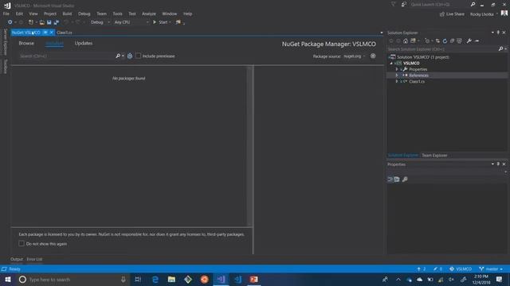This screenshot has height=286, width=510.
Task: Click pending changes pencil in status bar
Action: 437,269
